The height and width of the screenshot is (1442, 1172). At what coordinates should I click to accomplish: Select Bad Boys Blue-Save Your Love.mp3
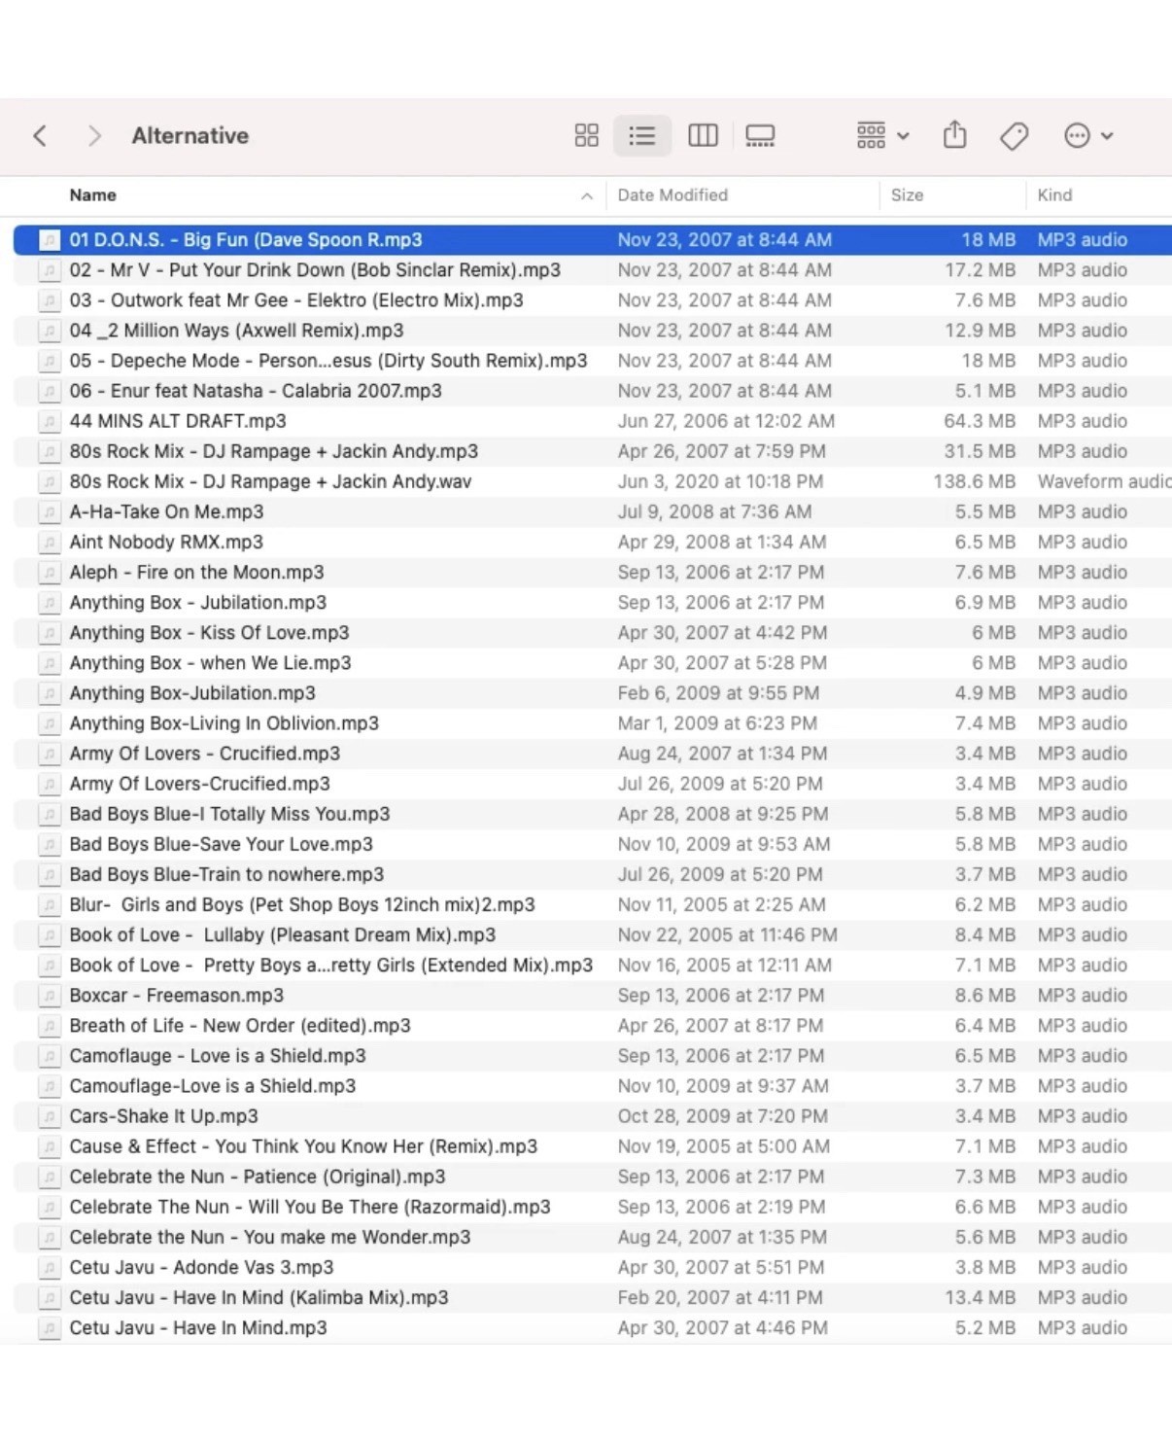(222, 844)
